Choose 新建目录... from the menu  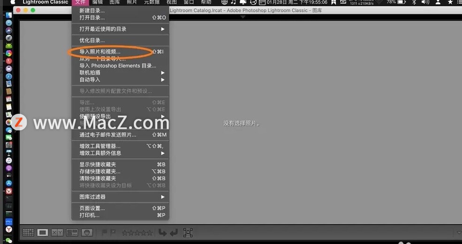[x=120, y=11]
